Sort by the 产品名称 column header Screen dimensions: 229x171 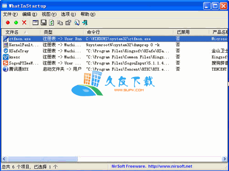(218, 32)
